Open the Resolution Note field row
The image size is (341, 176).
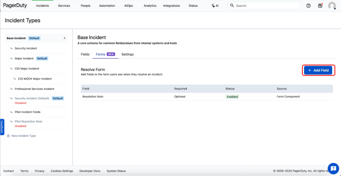[x=93, y=97]
